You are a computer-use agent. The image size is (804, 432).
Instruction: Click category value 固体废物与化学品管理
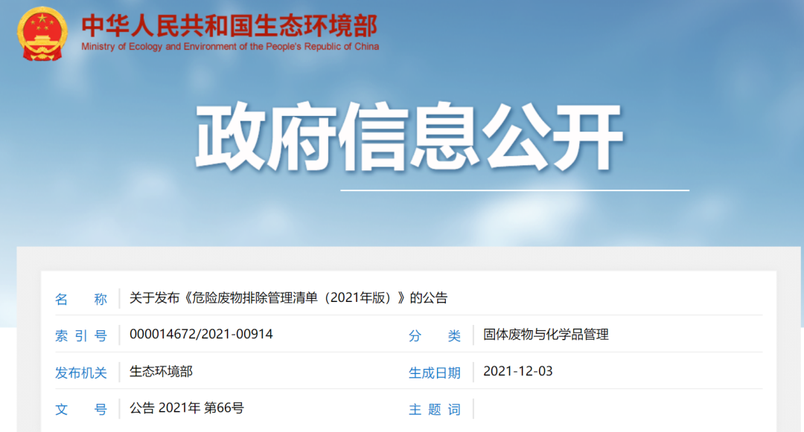point(546,335)
